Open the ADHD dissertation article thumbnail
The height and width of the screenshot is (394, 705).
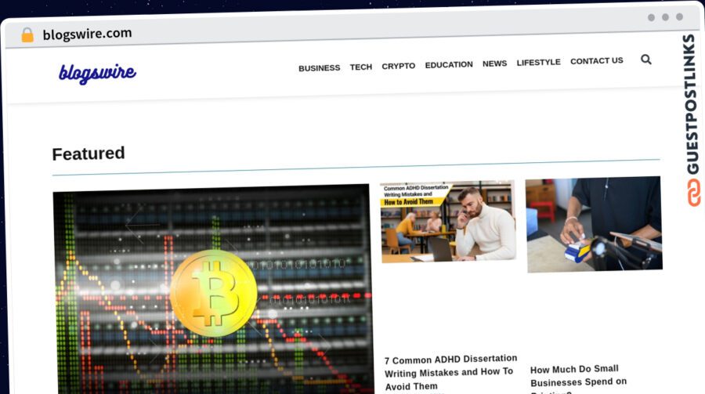(448, 222)
